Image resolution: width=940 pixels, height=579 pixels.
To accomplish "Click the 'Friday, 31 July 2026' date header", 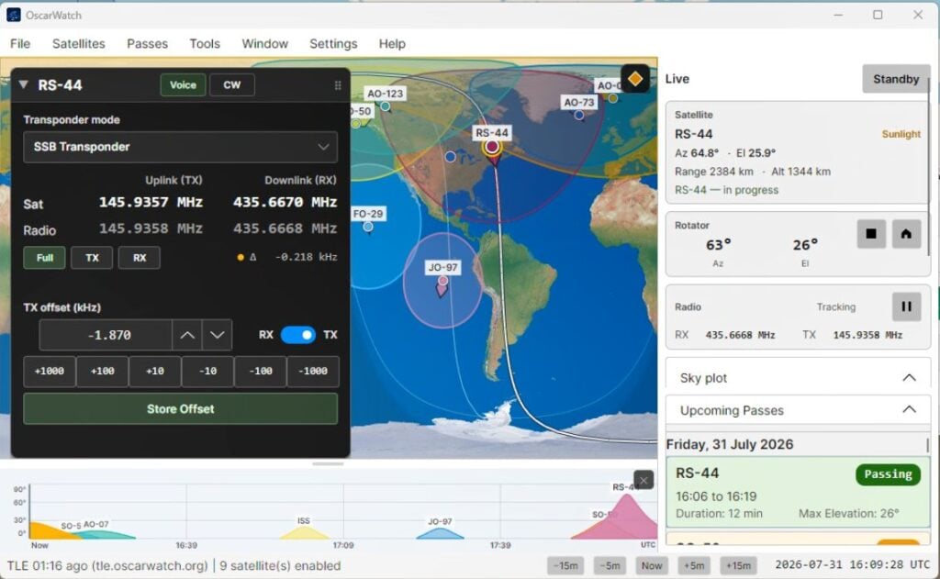I will click(730, 444).
